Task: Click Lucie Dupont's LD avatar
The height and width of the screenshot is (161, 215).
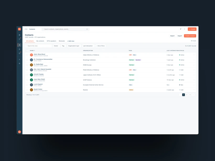Action: click(31, 85)
